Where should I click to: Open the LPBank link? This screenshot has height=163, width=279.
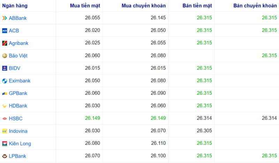pos(17,156)
